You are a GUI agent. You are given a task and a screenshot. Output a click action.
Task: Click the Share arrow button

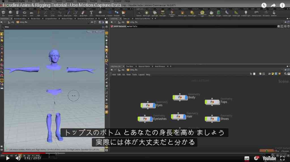coord(273,5)
